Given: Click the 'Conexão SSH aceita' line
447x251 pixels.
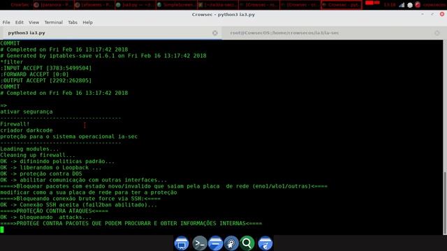Looking at the screenshot, I should 79,205.
